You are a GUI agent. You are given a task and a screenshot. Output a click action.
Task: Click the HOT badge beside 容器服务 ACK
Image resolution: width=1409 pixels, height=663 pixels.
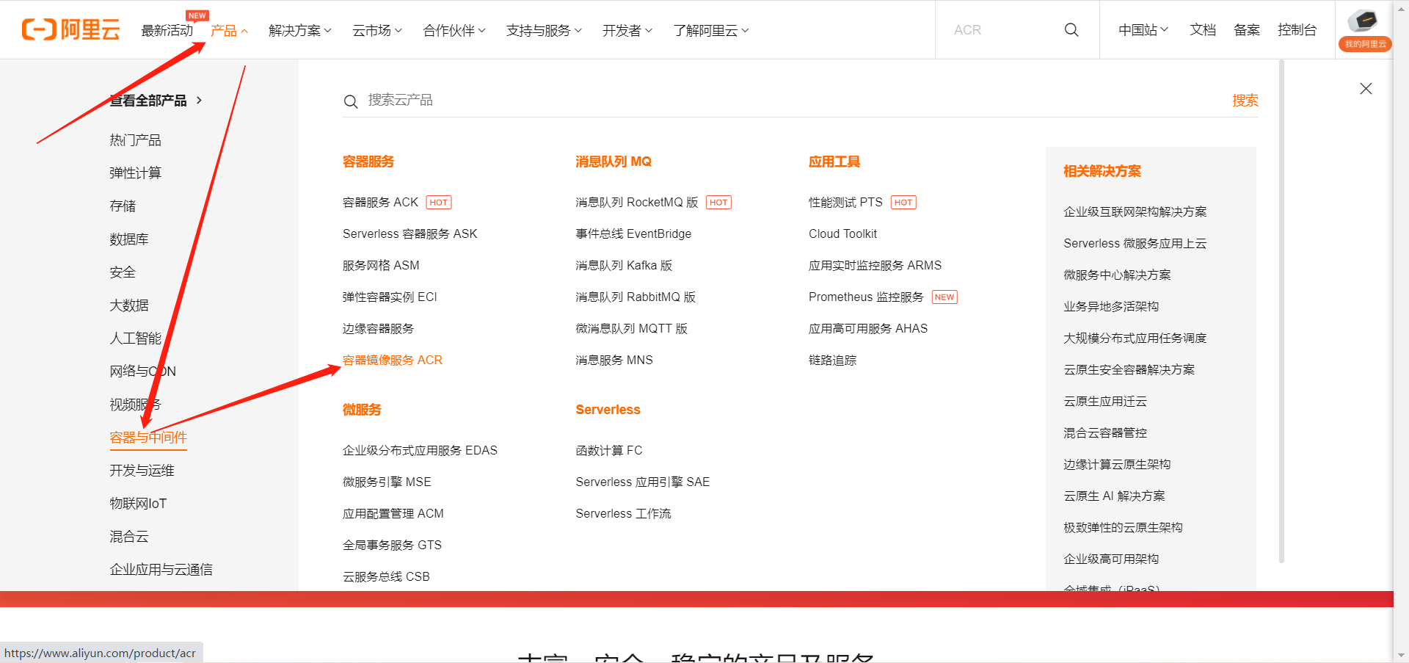(439, 203)
